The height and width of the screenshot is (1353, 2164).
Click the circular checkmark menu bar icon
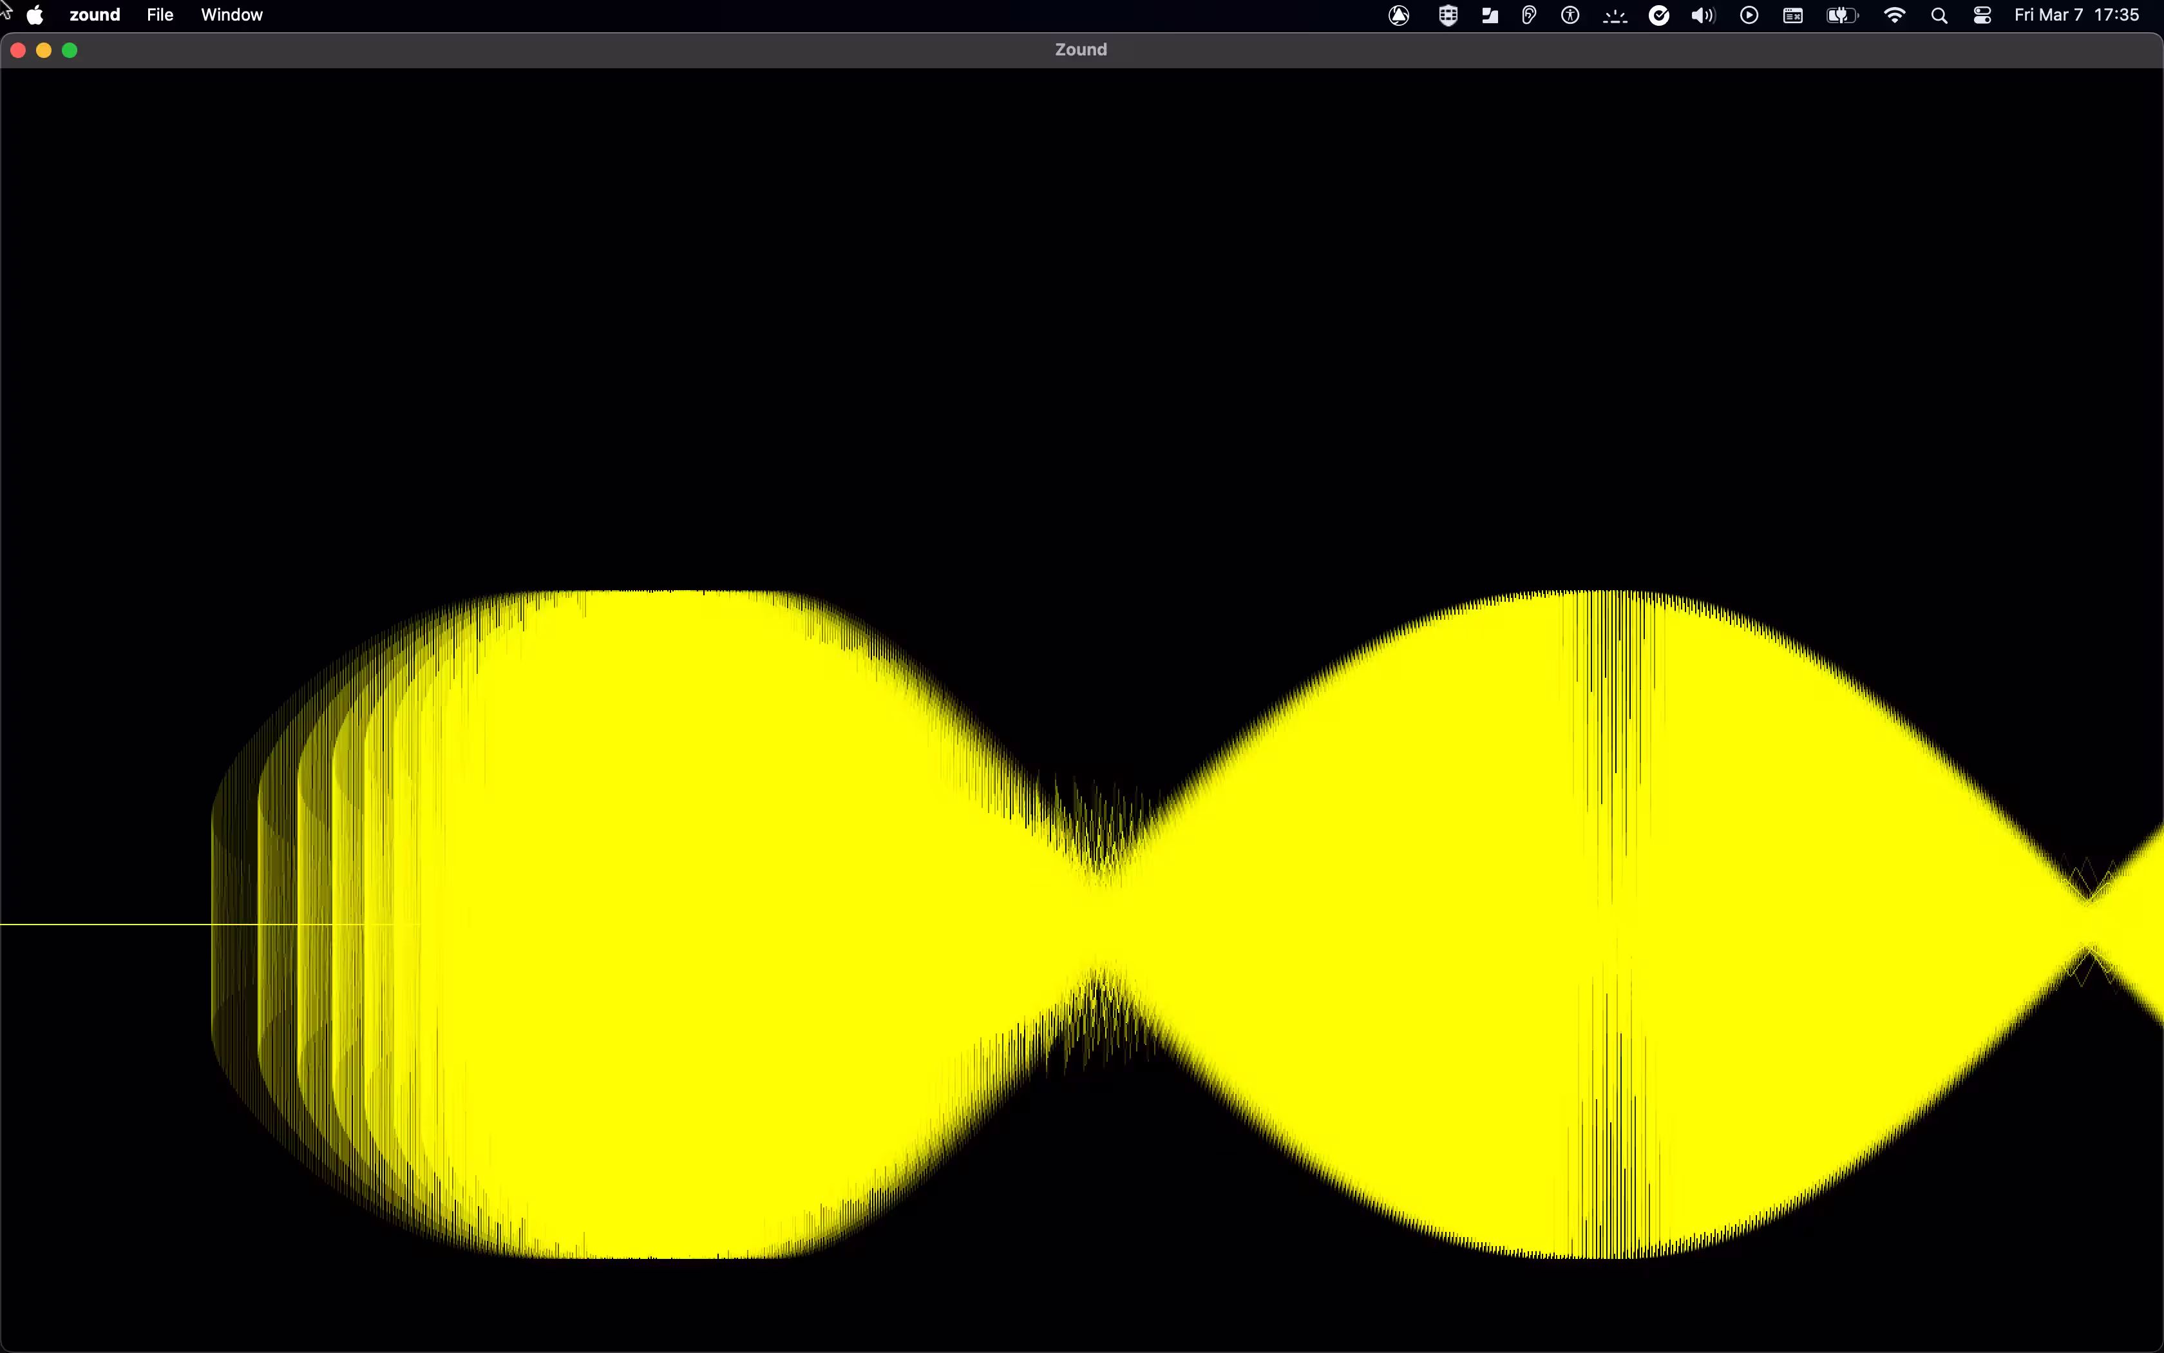click(x=1659, y=15)
